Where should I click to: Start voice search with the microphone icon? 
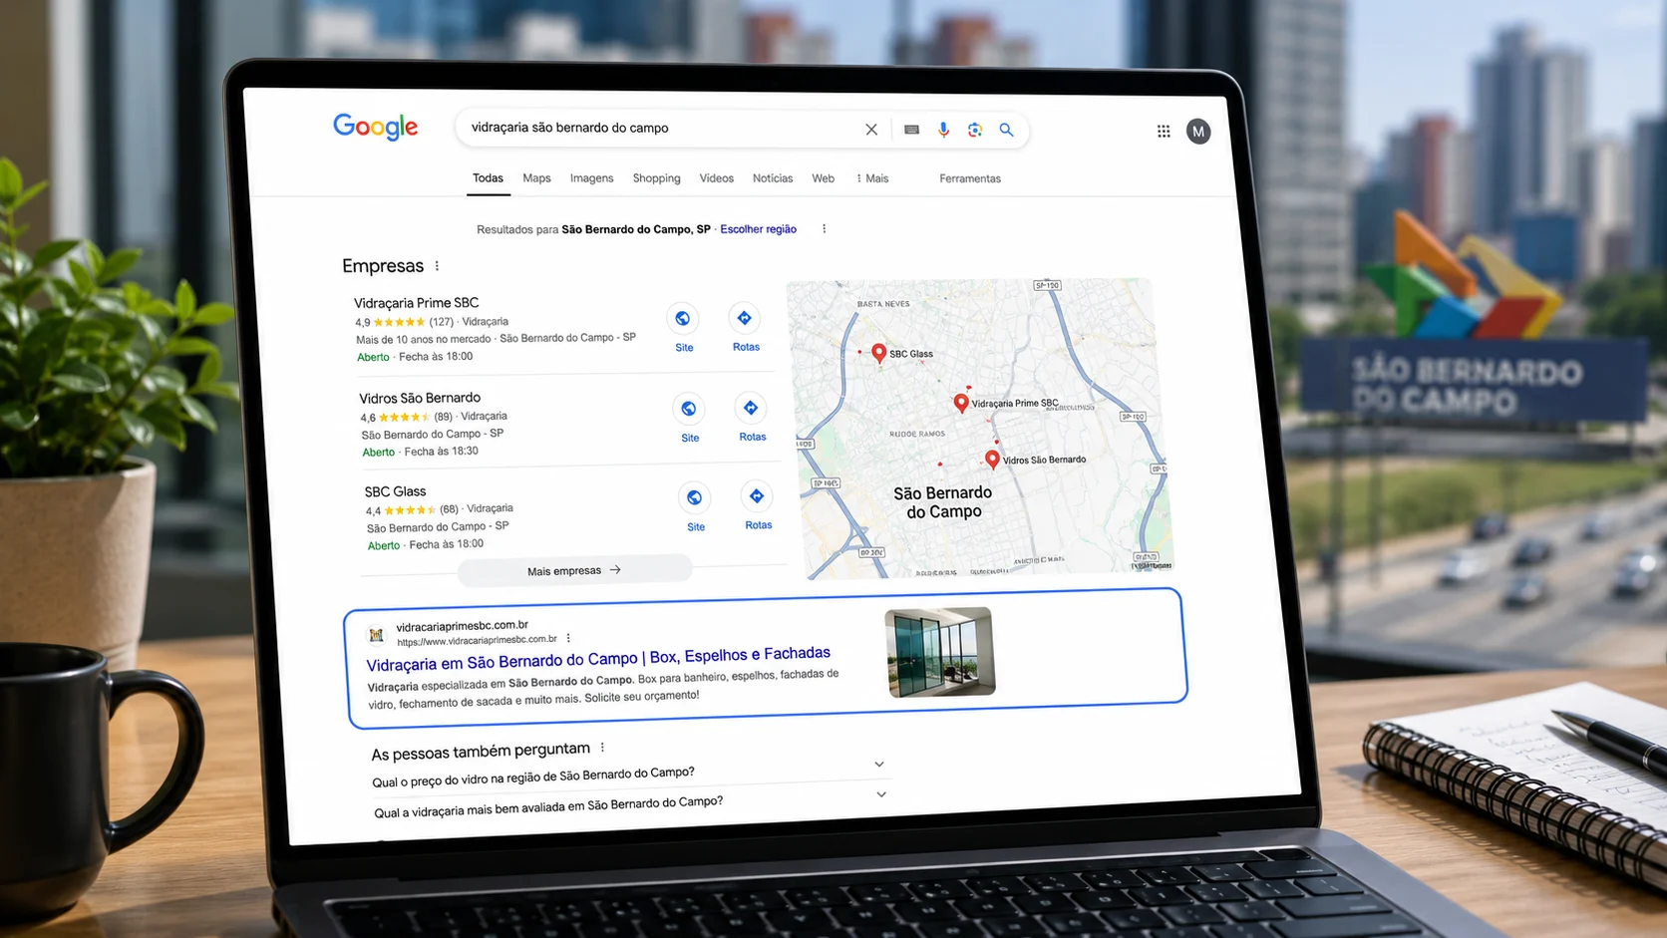[943, 130]
